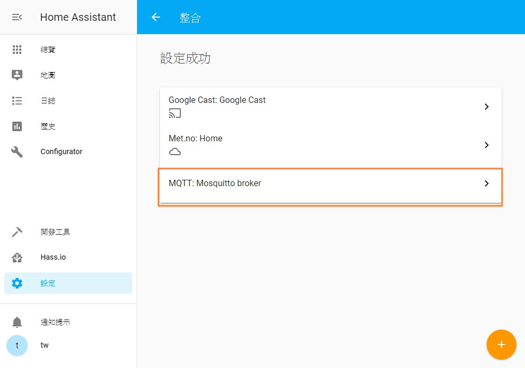This screenshot has width=525, height=368.
Task: Open the 地圖 map icon
Action: [17, 75]
